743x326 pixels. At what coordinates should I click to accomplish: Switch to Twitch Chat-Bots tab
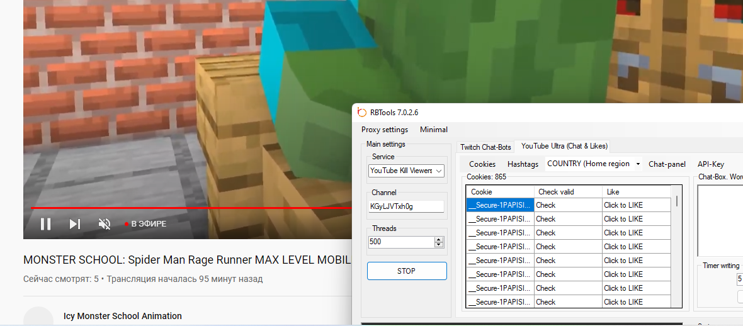(x=485, y=147)
